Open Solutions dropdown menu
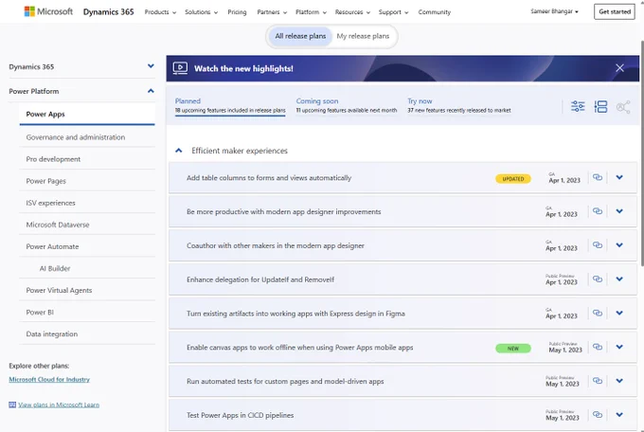The image size is (644, 432). [x=201, y=12]
